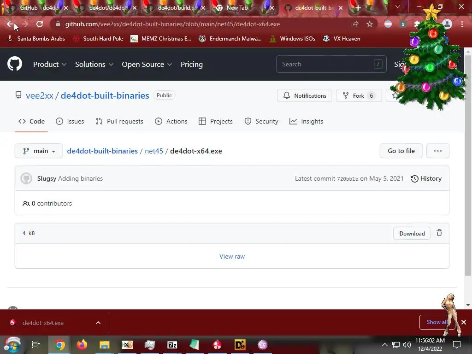
Task: Open the Chrome three-dot menu
Action: coord(462,24)
